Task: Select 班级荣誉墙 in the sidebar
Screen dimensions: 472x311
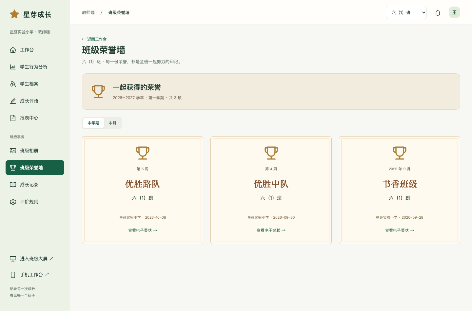Action: [35, 168]
